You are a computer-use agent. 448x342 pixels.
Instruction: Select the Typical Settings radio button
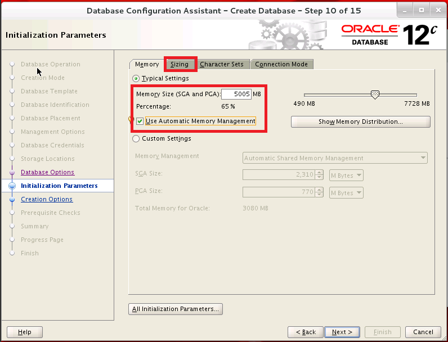click(x=136, y=78)
